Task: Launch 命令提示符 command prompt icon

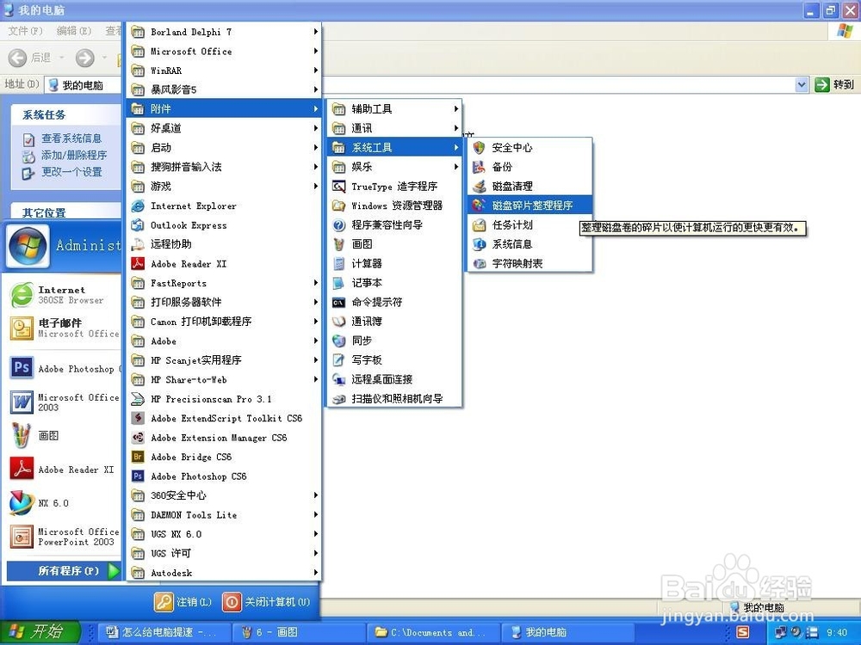Action: point(338,302)
